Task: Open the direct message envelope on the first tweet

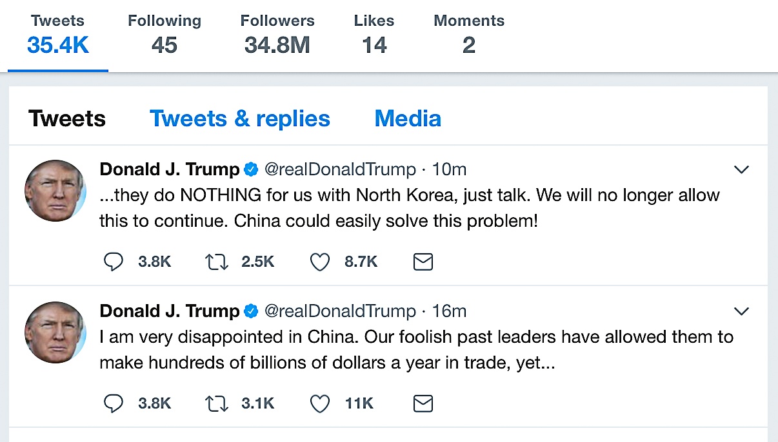Action: pos(423,262)
